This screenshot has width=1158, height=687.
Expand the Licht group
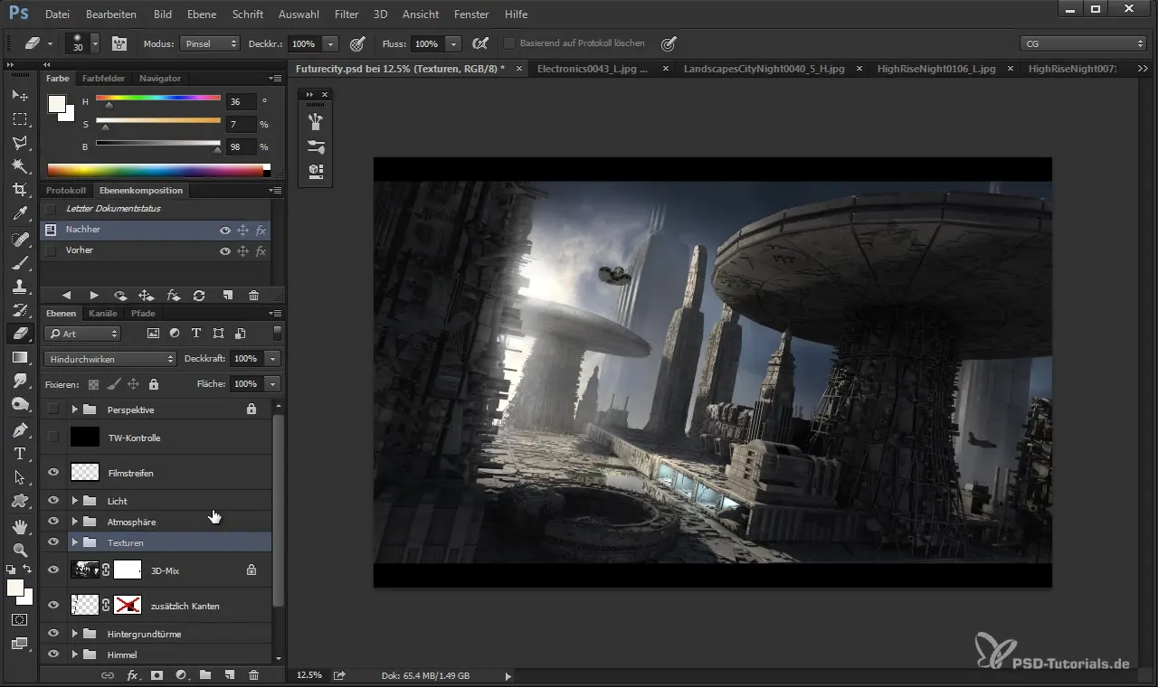pyautogui.click(x=75, y=501)
